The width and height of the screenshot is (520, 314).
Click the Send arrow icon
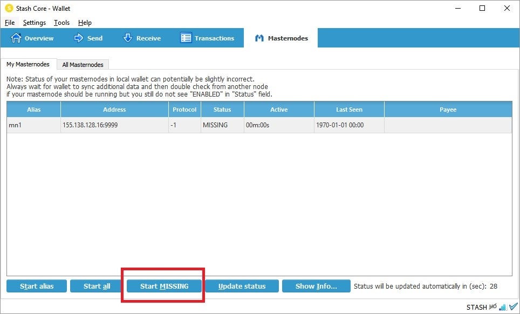(79, 38)
